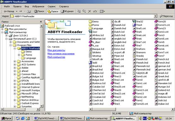The image size is (175, 121).
Task: Open the Views dropdown button
Action: [x=102, y=11]
